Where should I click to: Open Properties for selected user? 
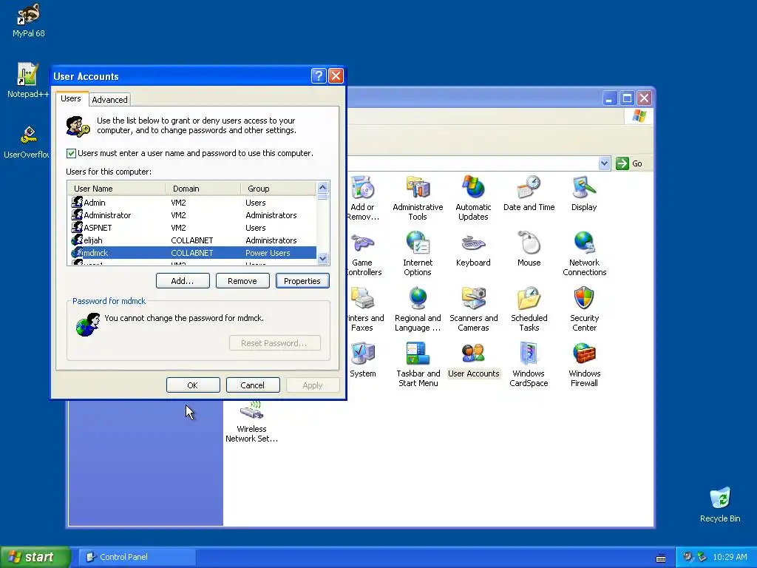tap(302, 281)
